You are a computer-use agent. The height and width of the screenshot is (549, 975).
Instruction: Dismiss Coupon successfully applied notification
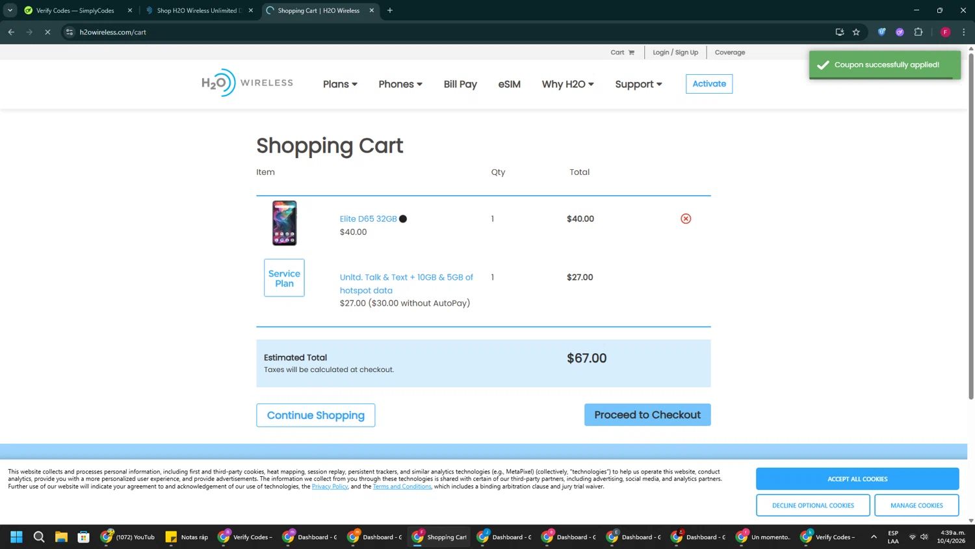coord(885,65)
